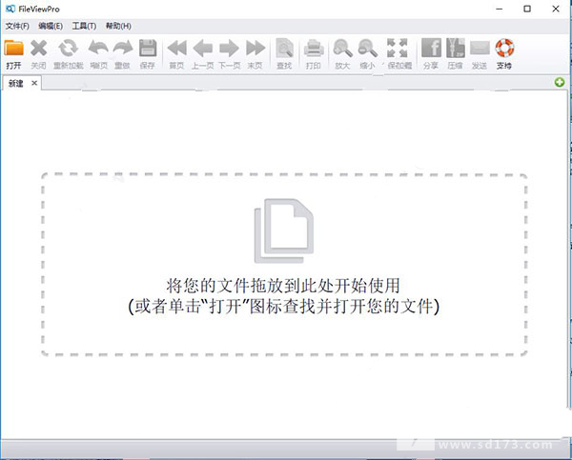The width and height of the screenshot is (572, 460).
Task: Maximize the FileViewPro window
Action: (x=527, y=9)
